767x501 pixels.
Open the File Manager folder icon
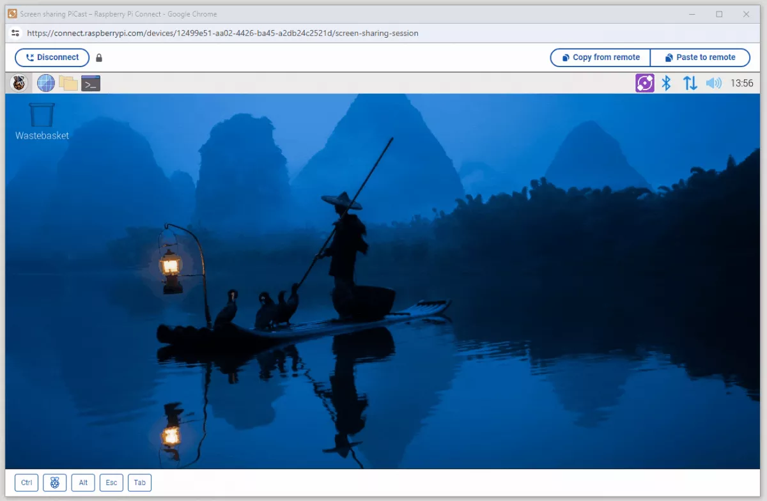[68, 83]
